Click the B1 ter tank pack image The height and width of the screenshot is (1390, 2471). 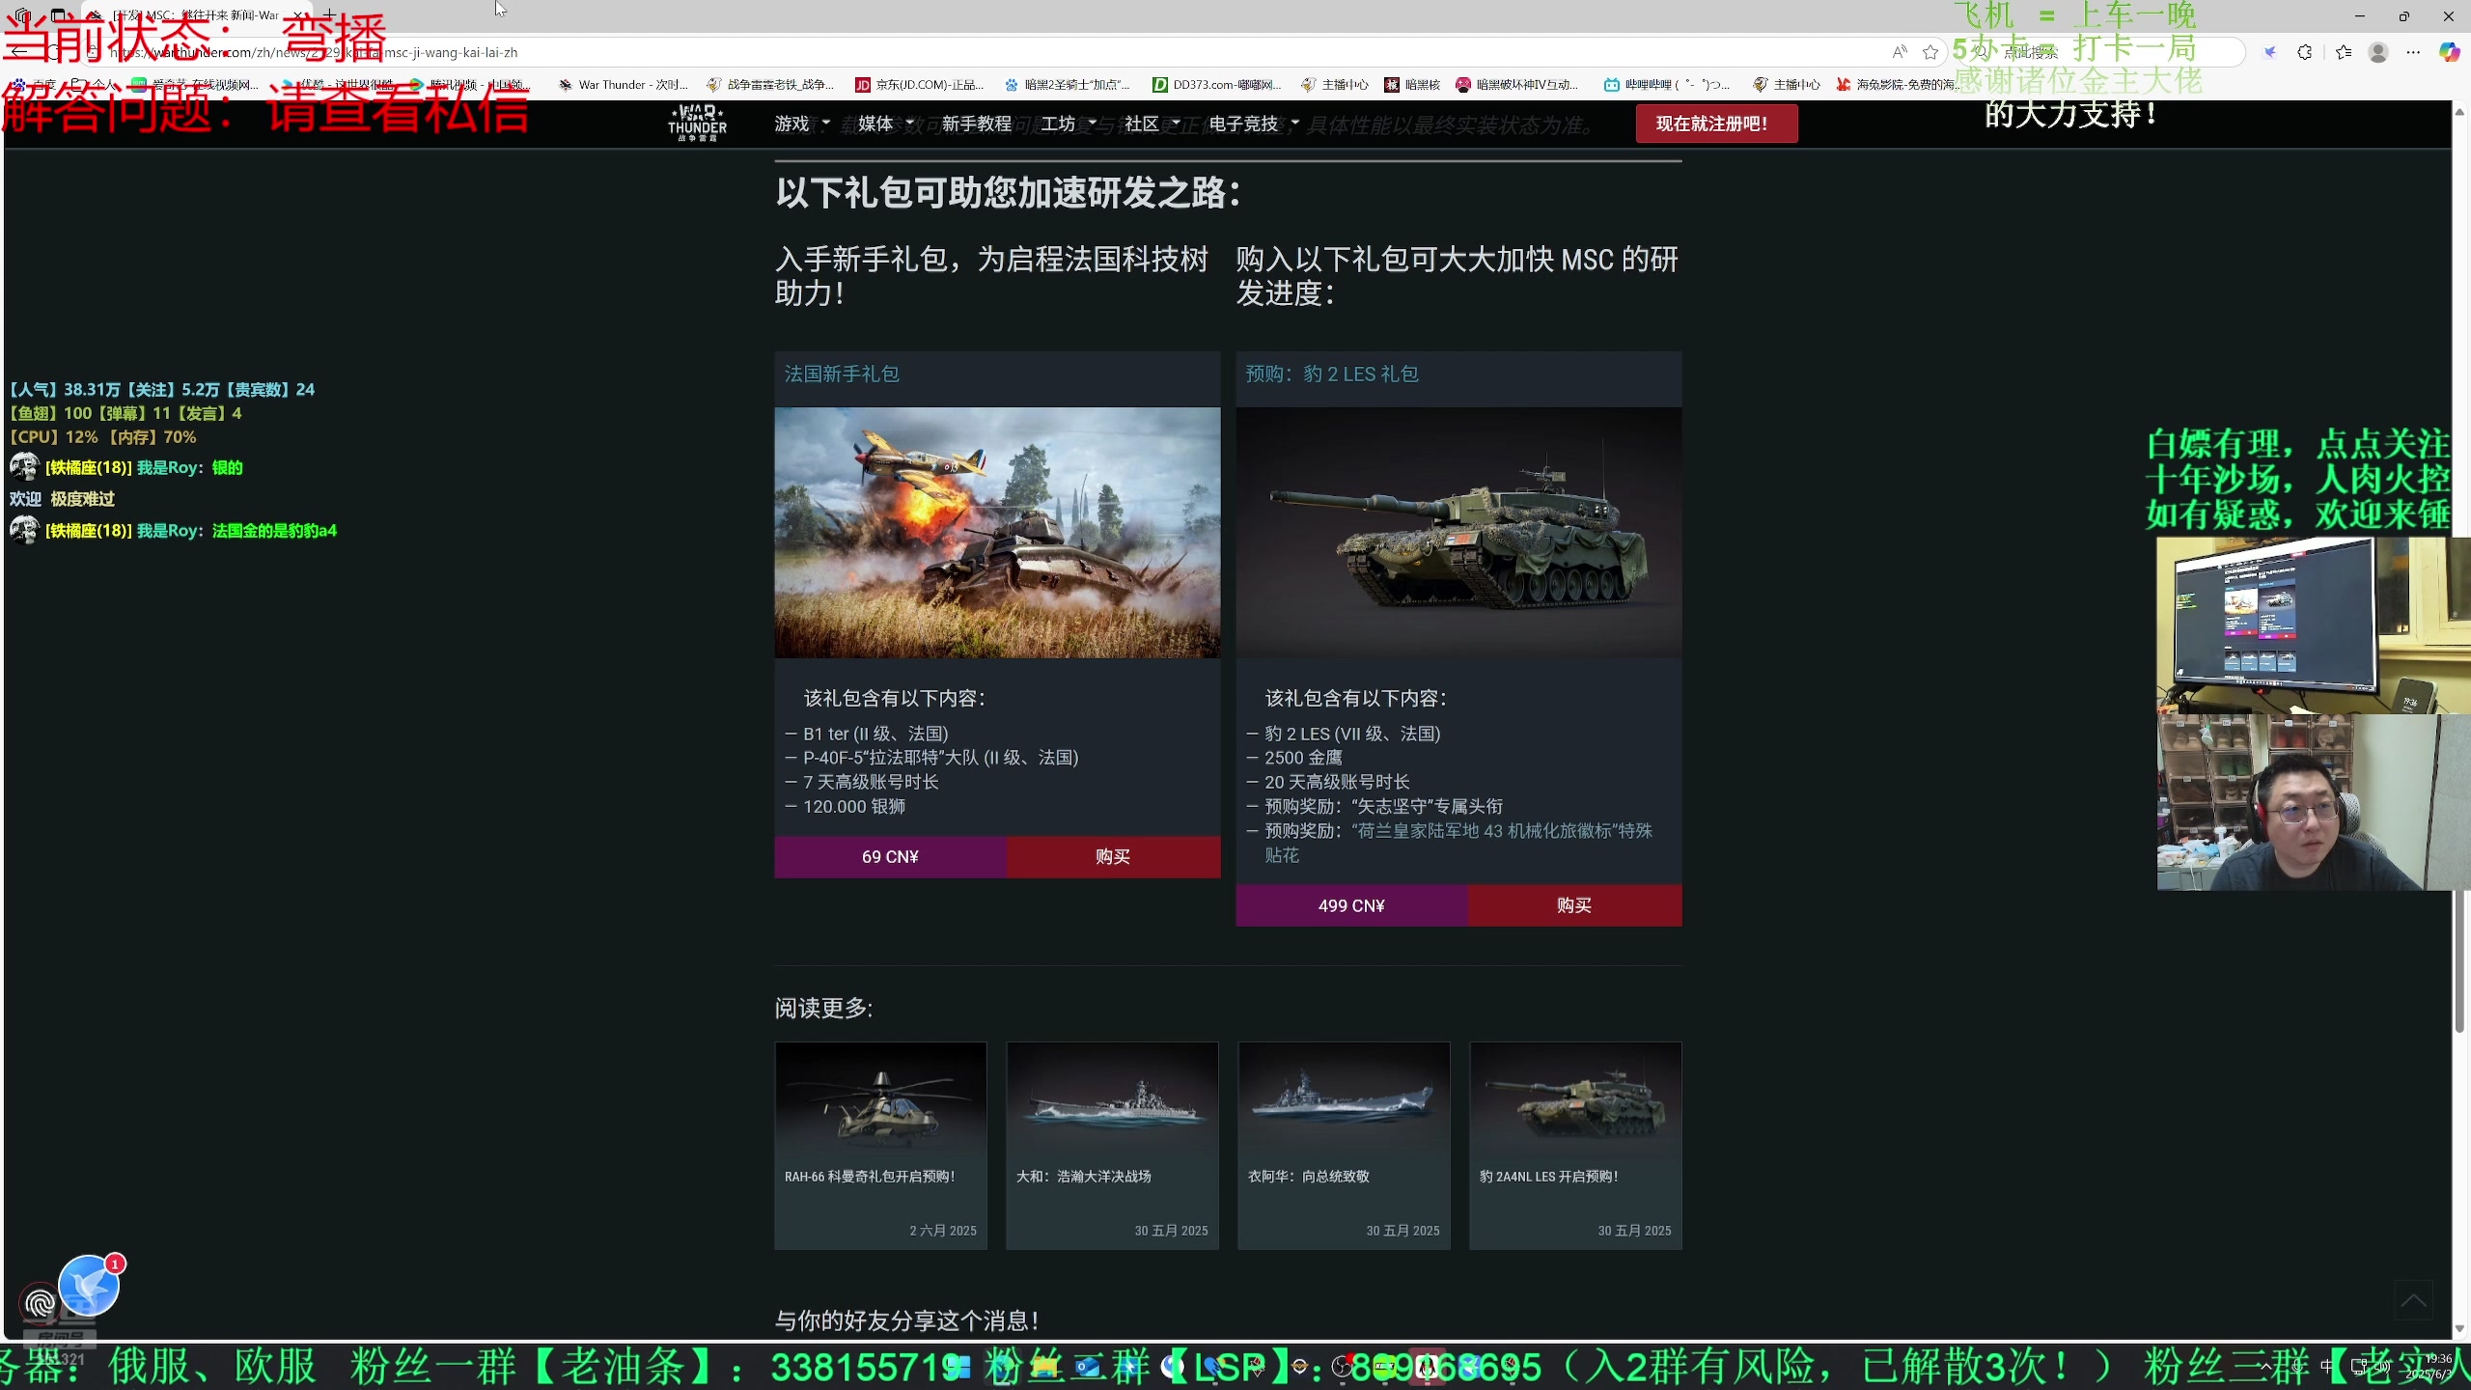pos(997,532)
